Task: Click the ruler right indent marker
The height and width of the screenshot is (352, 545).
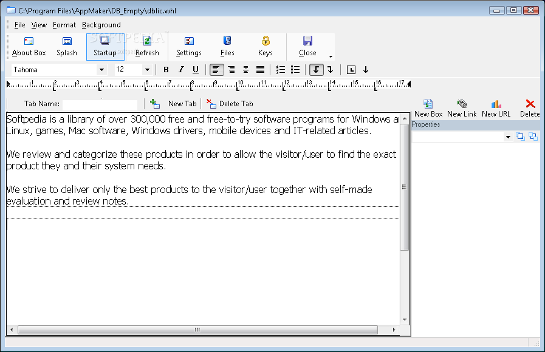Action: [x=409, y=84]
